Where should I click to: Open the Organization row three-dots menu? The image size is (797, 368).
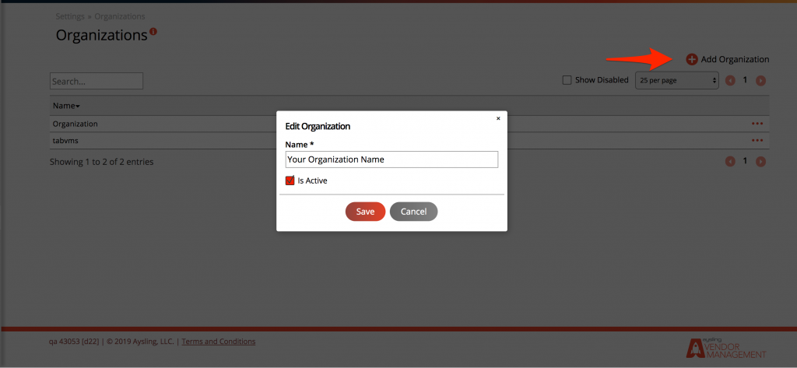click(x=757, y=124)
